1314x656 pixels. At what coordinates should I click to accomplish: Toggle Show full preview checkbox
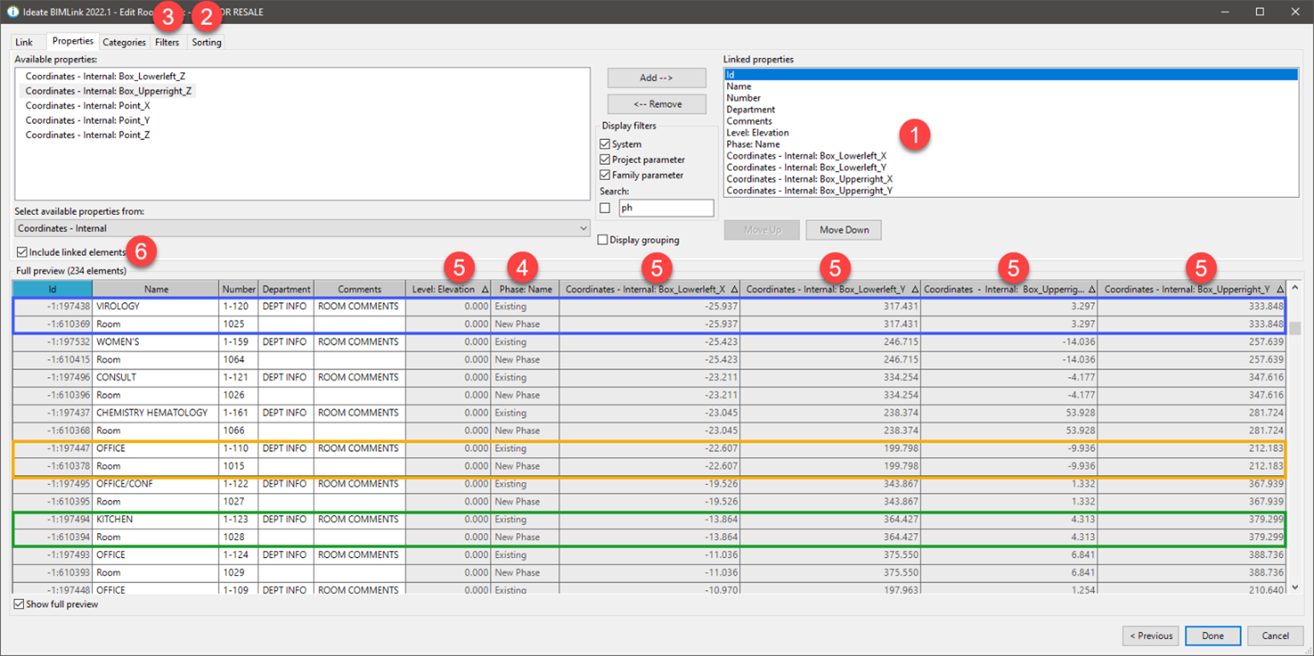(x=19, y=605)
